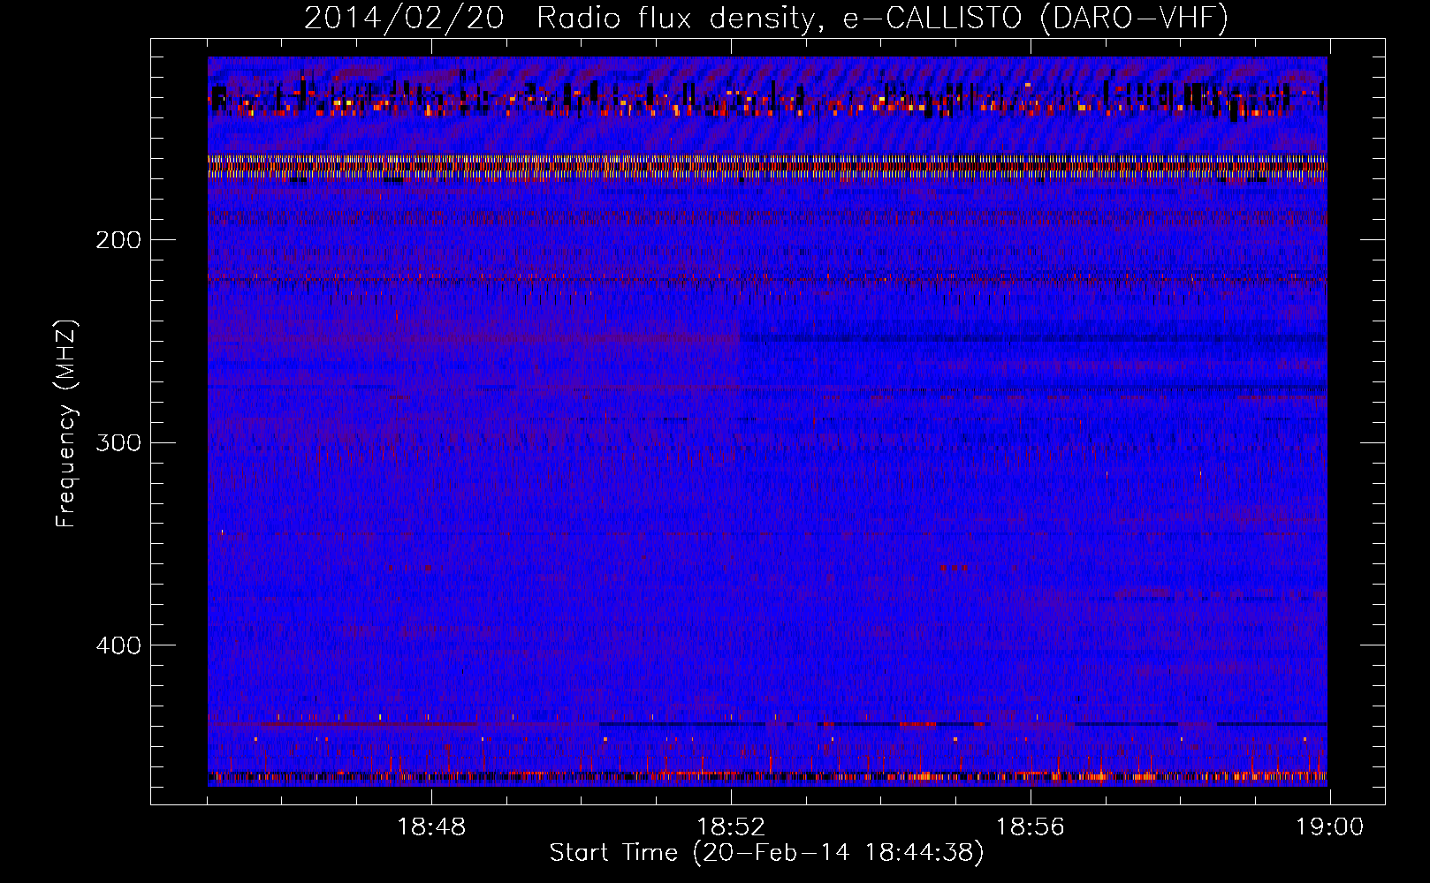Click the 18:48 time tick label
1430x883 pixels.
[x=431, y=827]
